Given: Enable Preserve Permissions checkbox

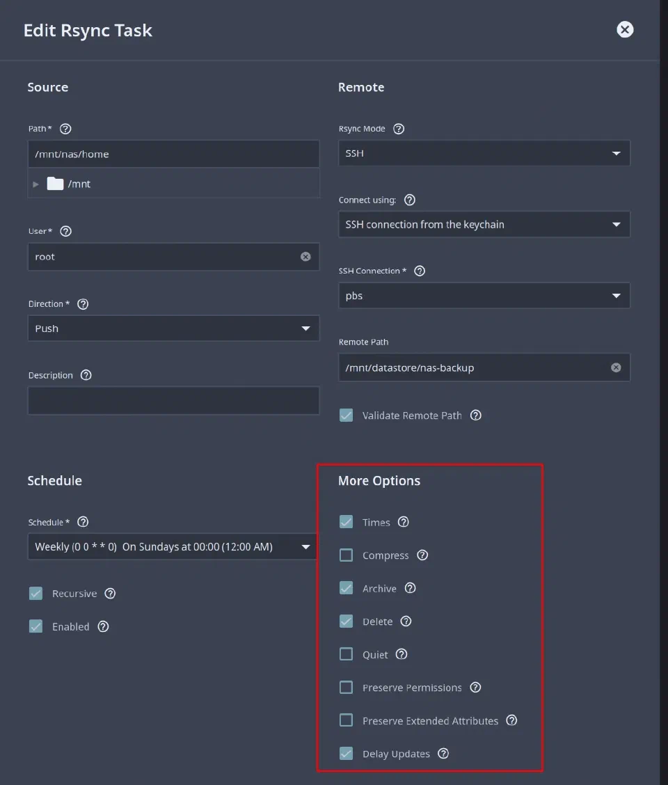Looking at the screenshot, I should coord(346,687).
